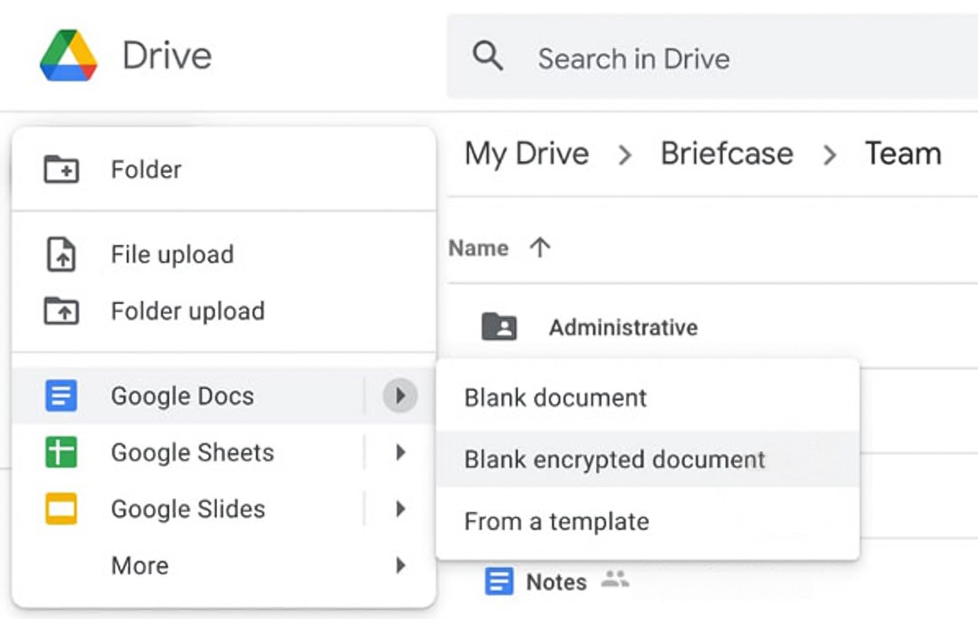Expand the Google Sheets submenu arrow
978x619 pixels.
400,451
